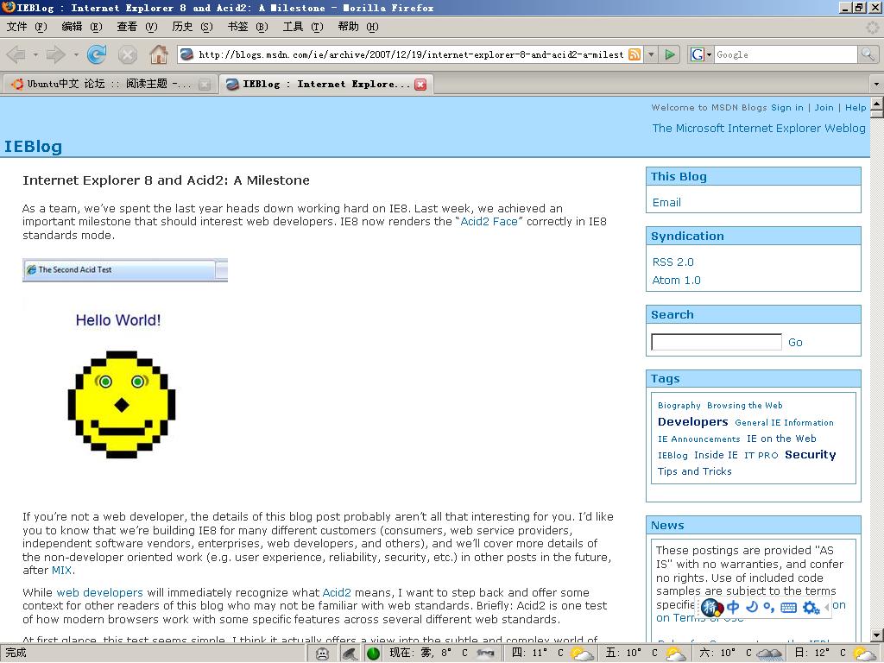Image resolution: width=884 pixels, height=663 pixels.
Task: Open the Acid2 Face link in the first paragraph
Action: pos(489,222)
